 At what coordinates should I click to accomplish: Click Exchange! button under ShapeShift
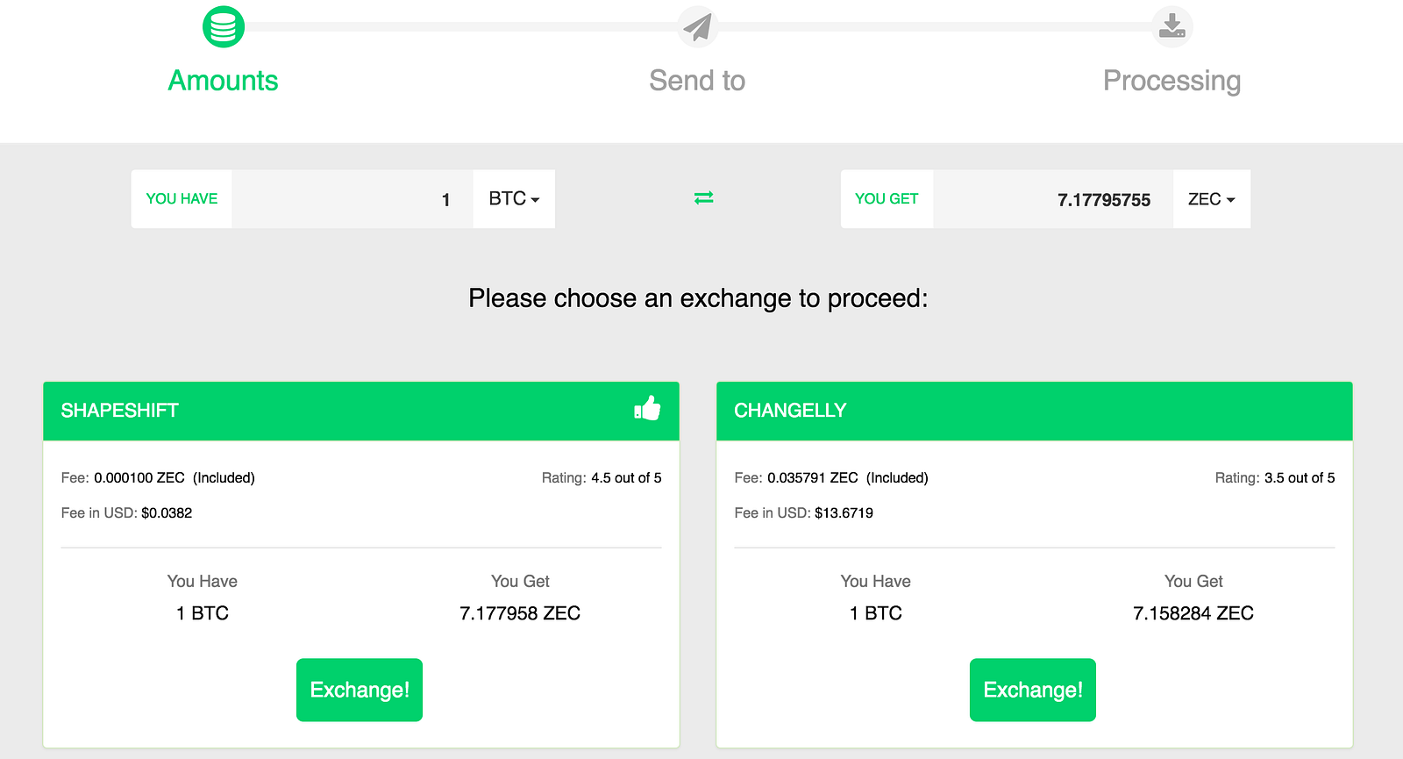tap(360, 690)
